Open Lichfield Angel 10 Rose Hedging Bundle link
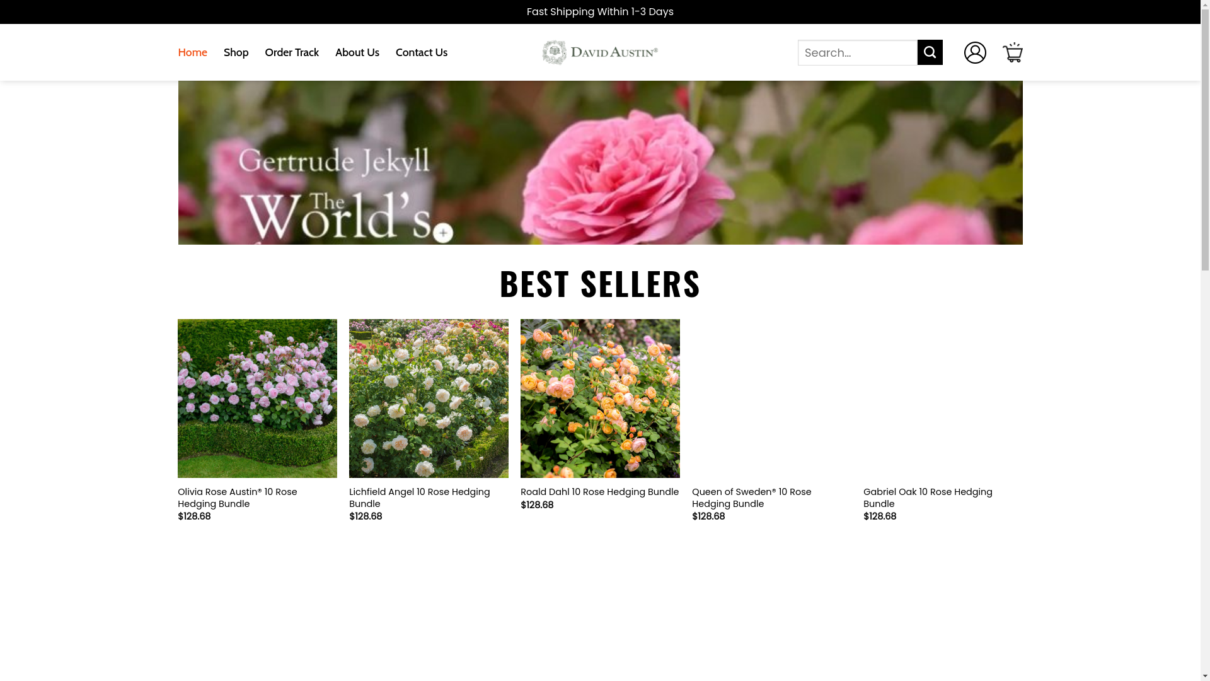Viewport: 1210px width, 681px height. [420, 498]
